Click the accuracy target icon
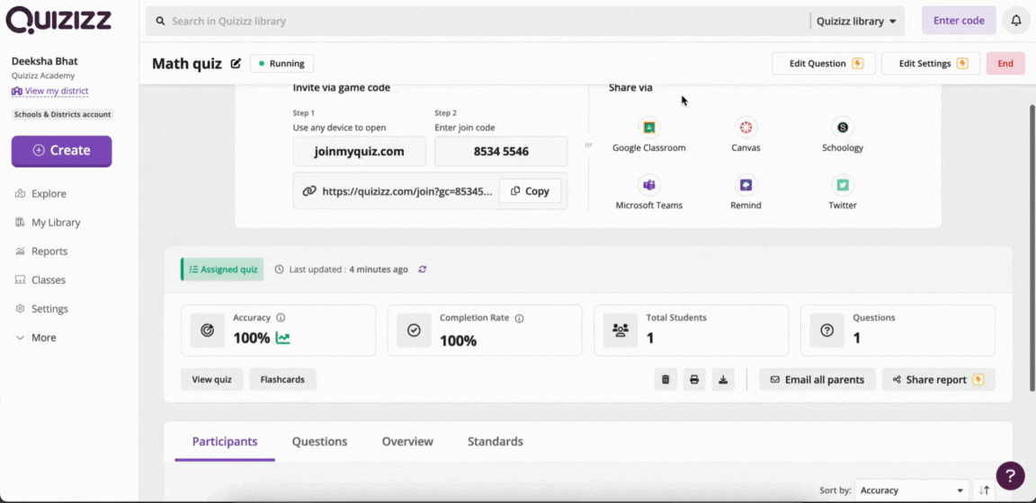The image size is (1036, 503). [208, 331]
